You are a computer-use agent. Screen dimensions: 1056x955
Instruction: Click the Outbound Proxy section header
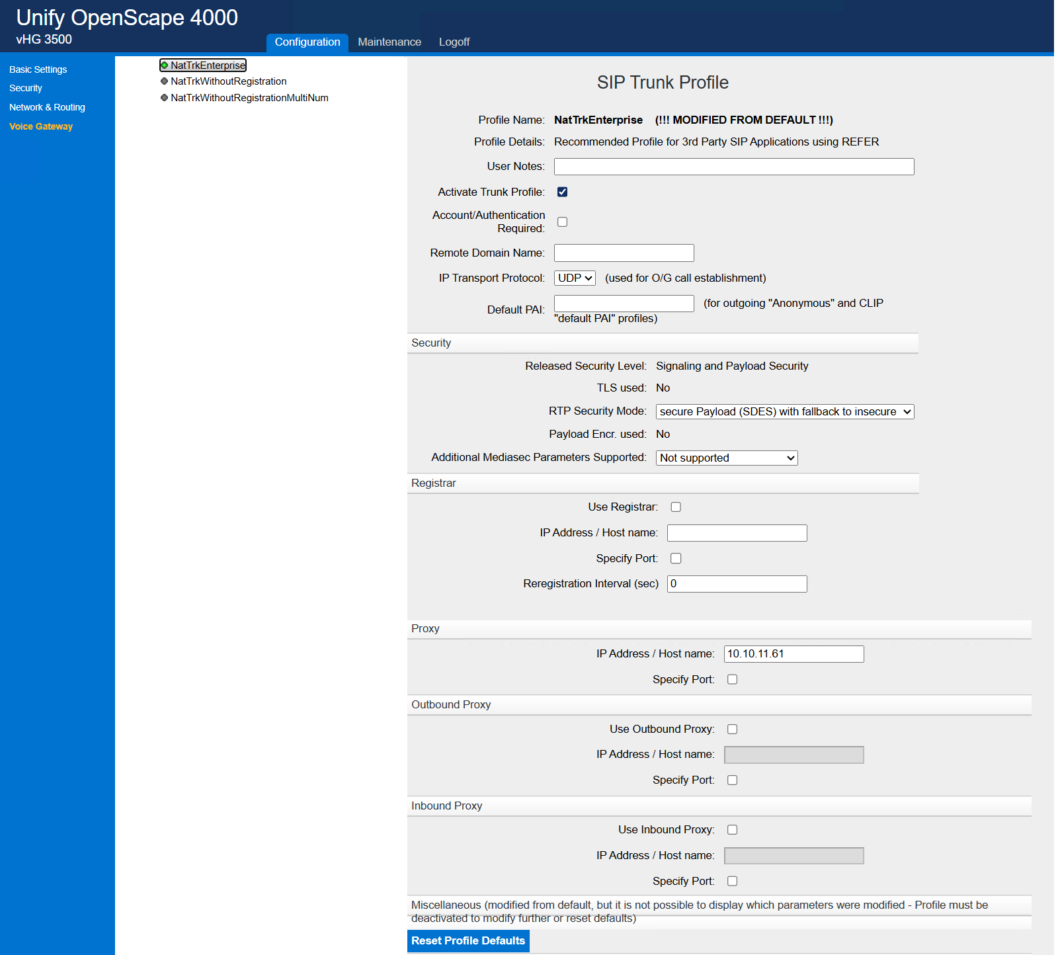[719, 705]
